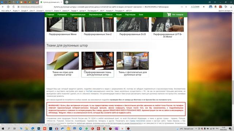Click the site info lock icon
Image resolution: width=234 pixels, height=131 pixels.
pyautogui.click(x=19, y=7)
